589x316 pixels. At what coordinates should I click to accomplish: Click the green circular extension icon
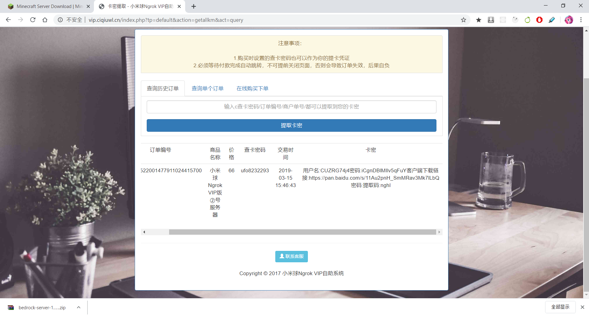(x=527, y=20)
